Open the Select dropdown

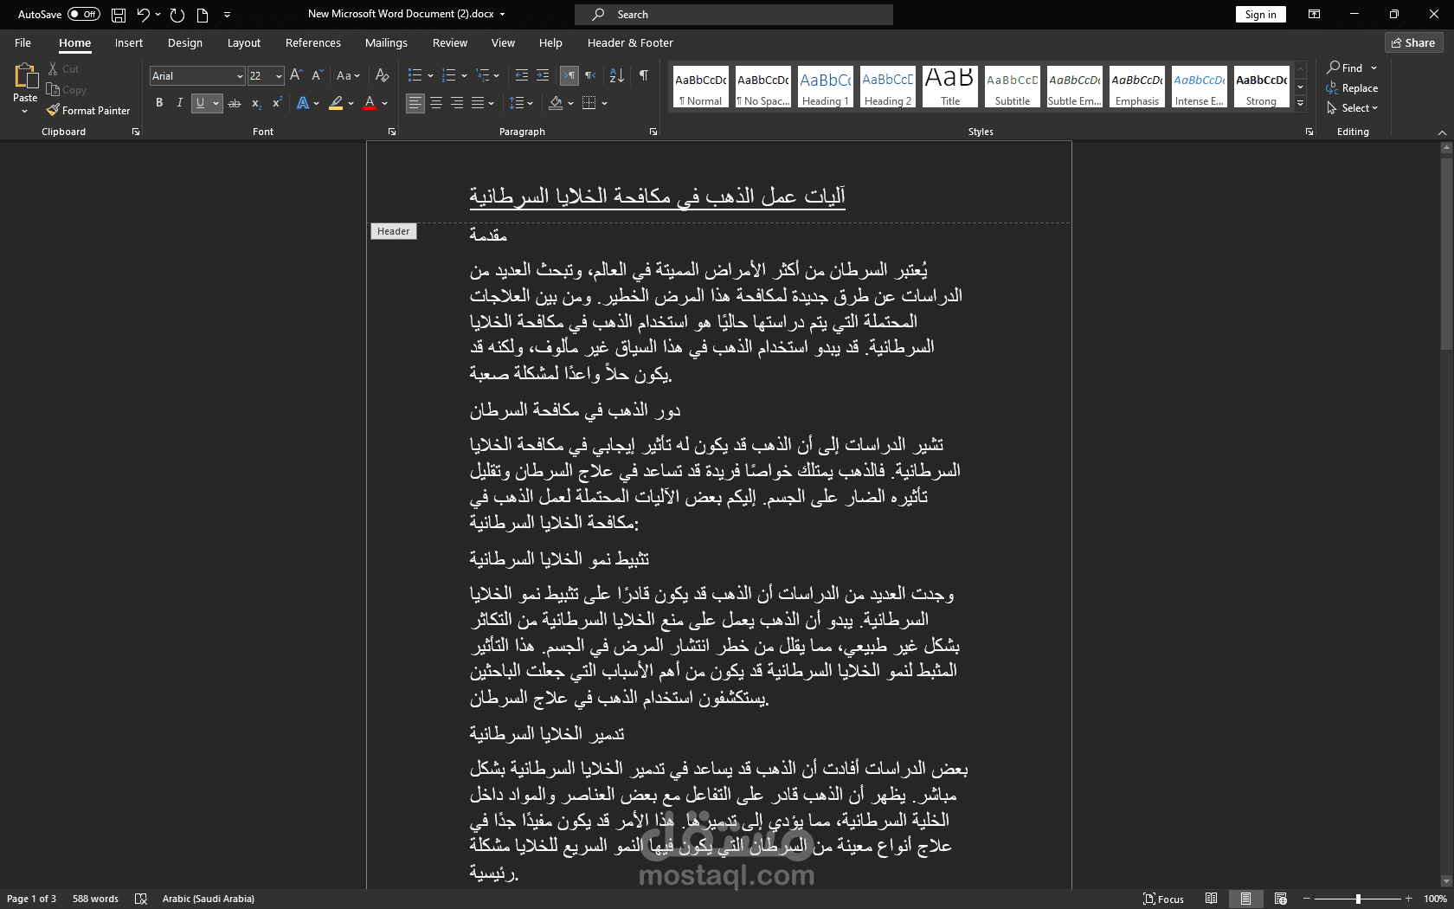[x=1352, y=108]
